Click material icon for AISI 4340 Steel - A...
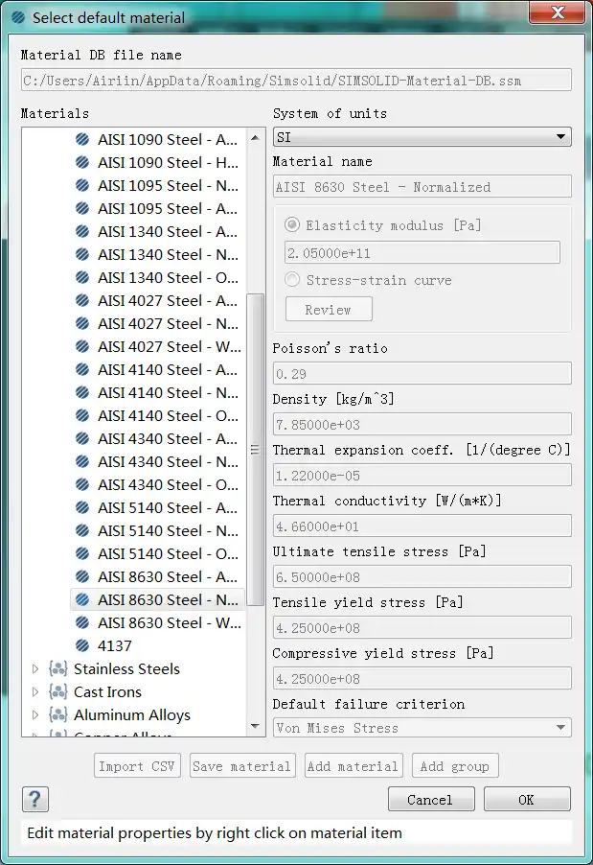The height and width of the screenshot is (865, 593). click(82, 438)
